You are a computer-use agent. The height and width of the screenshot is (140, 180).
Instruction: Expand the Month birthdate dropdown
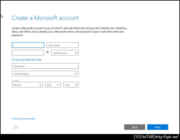[28, 85]
